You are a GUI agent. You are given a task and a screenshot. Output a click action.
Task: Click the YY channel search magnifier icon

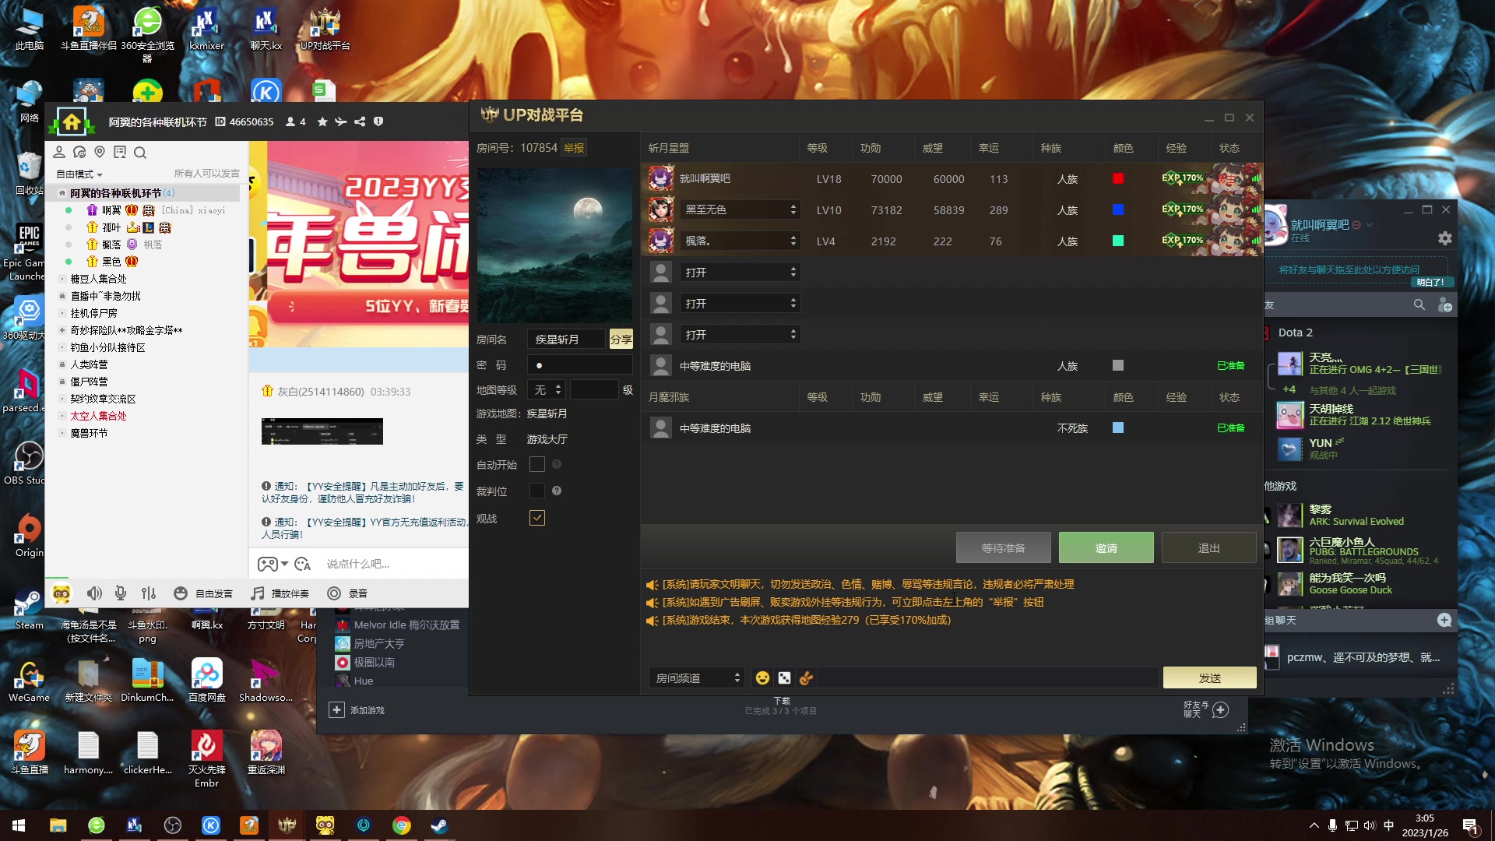coord(140,152)
